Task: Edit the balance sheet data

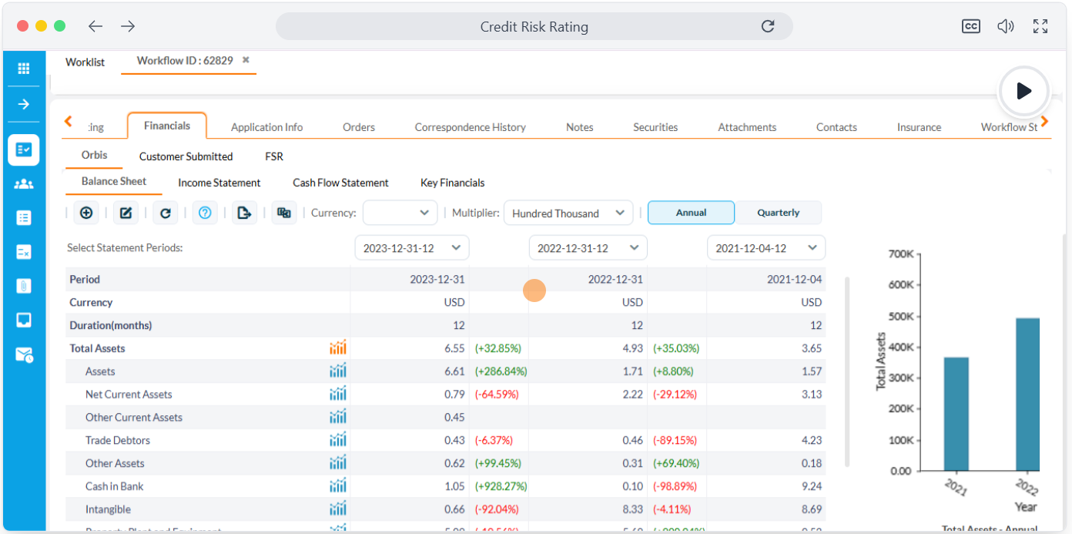Action: coord(126,213)
